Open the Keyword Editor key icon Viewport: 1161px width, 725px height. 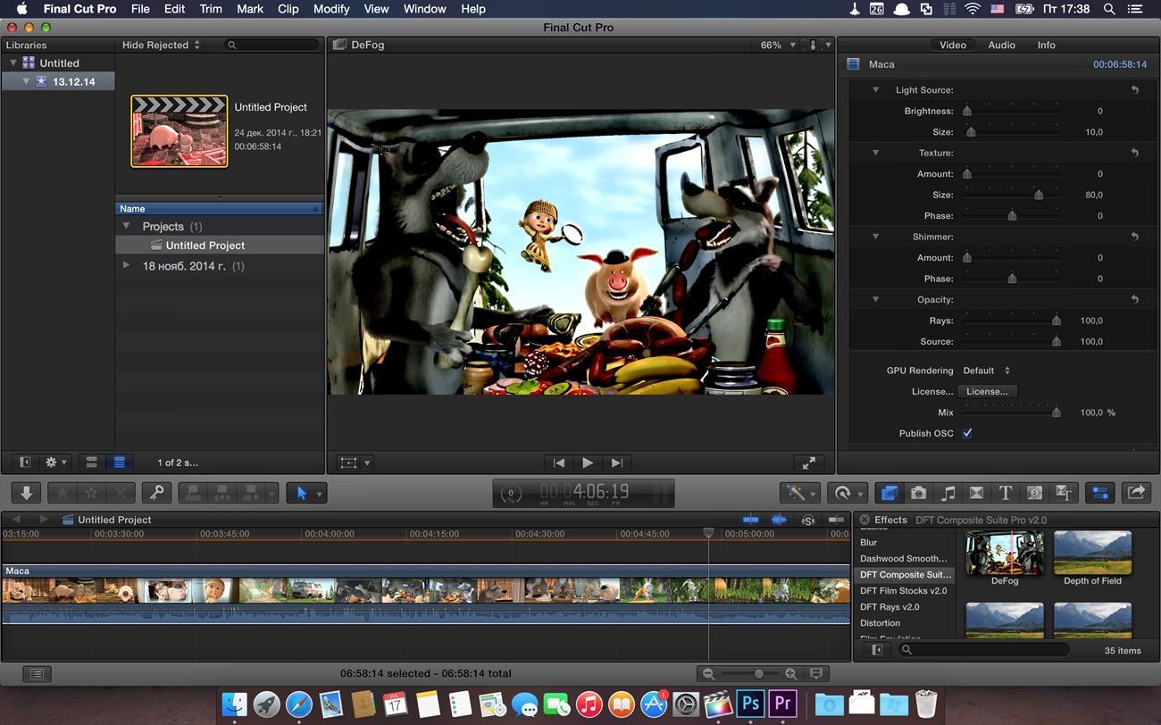[156, 493]
